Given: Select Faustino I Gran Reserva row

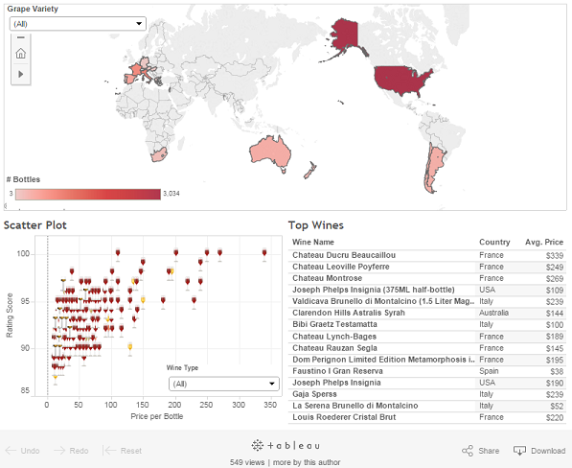Looking at the screenshot, I should coord(427,371).
